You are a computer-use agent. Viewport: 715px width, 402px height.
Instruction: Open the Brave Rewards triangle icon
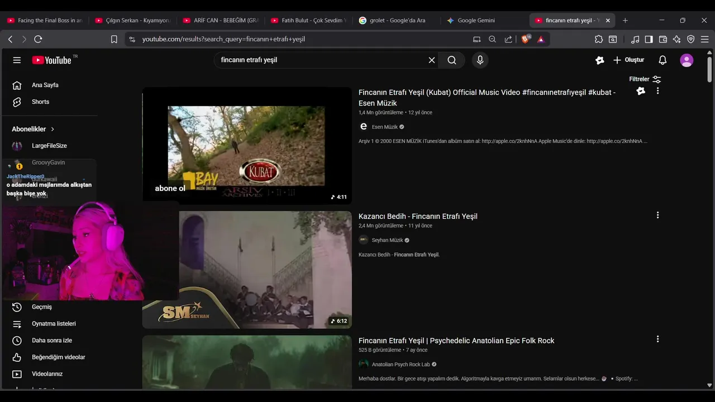[541, 39]
